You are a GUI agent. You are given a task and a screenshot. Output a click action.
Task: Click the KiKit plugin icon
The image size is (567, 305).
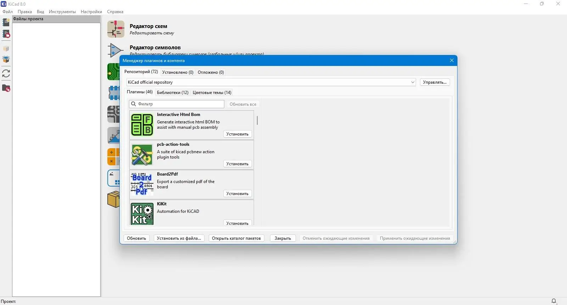coord(142,214)
